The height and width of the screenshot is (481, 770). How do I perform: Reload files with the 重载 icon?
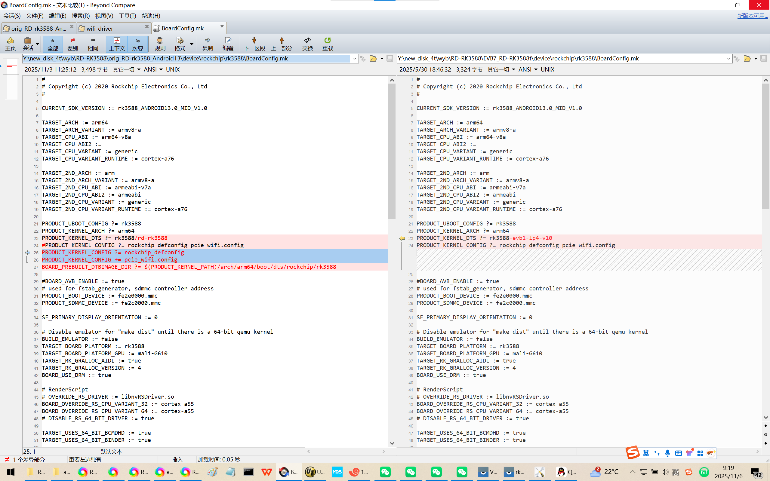[x=328, y=44]
